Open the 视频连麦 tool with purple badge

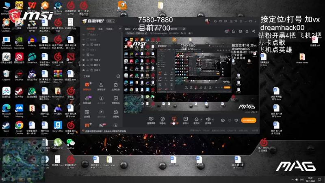[87, 100]
